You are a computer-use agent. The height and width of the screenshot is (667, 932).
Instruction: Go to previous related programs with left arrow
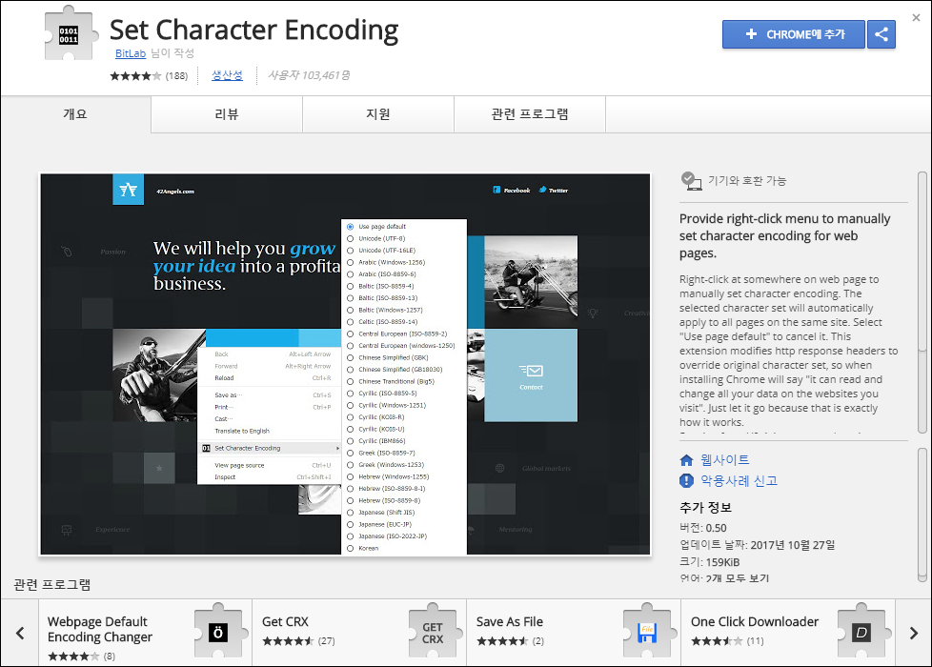20,633
